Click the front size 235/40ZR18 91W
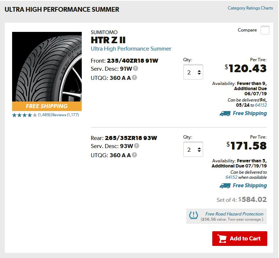Screen dimensions: 279x258 (x=132, y=60)
